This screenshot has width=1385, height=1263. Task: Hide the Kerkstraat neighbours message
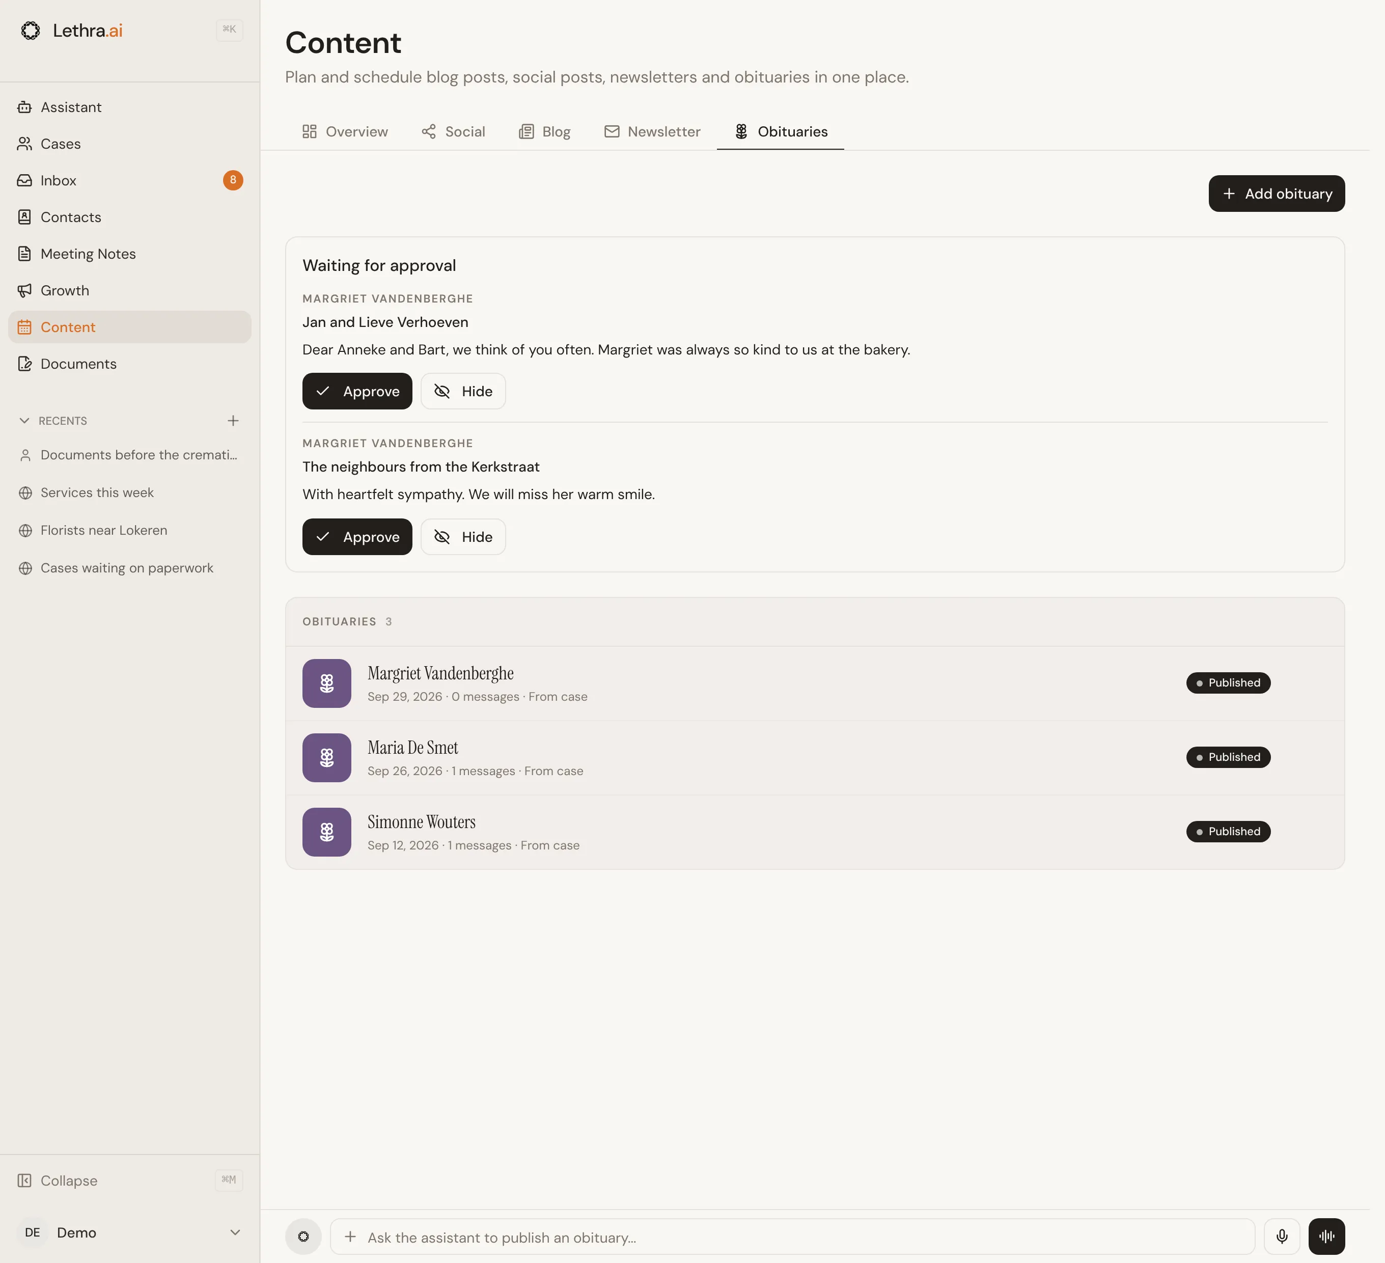[x=463, y=537]
